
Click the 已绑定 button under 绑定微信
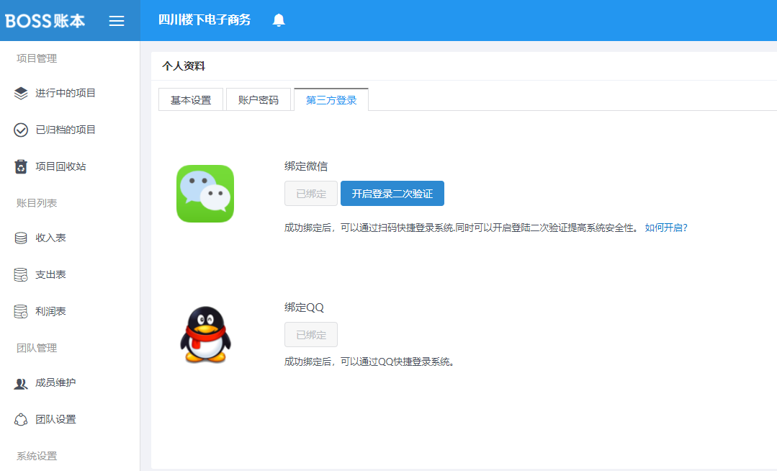coord(310,193)
